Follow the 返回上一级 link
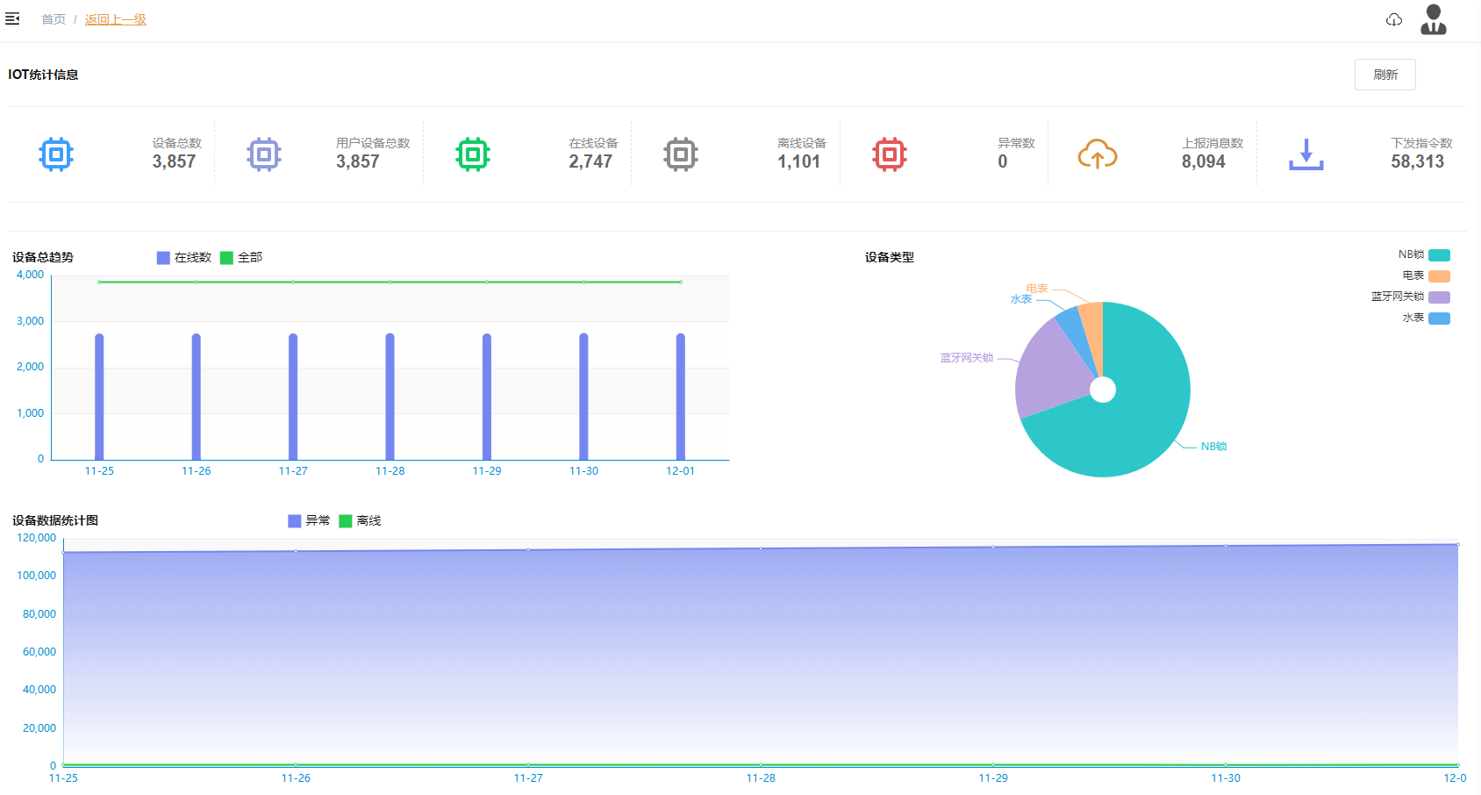The width and height of the screenshot is (1481, 795). click(x=116, y=19)
